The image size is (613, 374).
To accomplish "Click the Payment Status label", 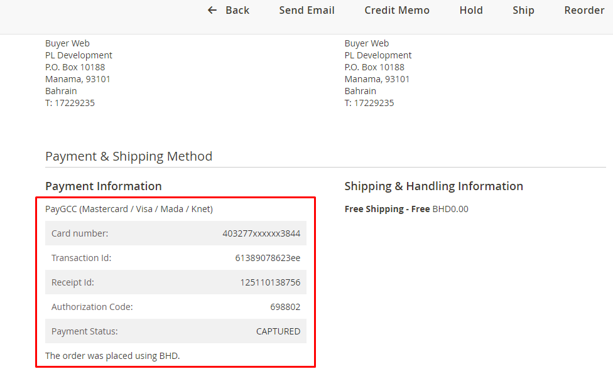I will [85, 331].
